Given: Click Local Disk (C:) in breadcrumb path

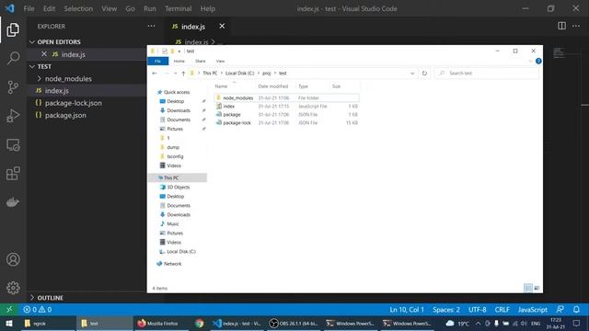Looking at the screenshot, I should (239, 74).
